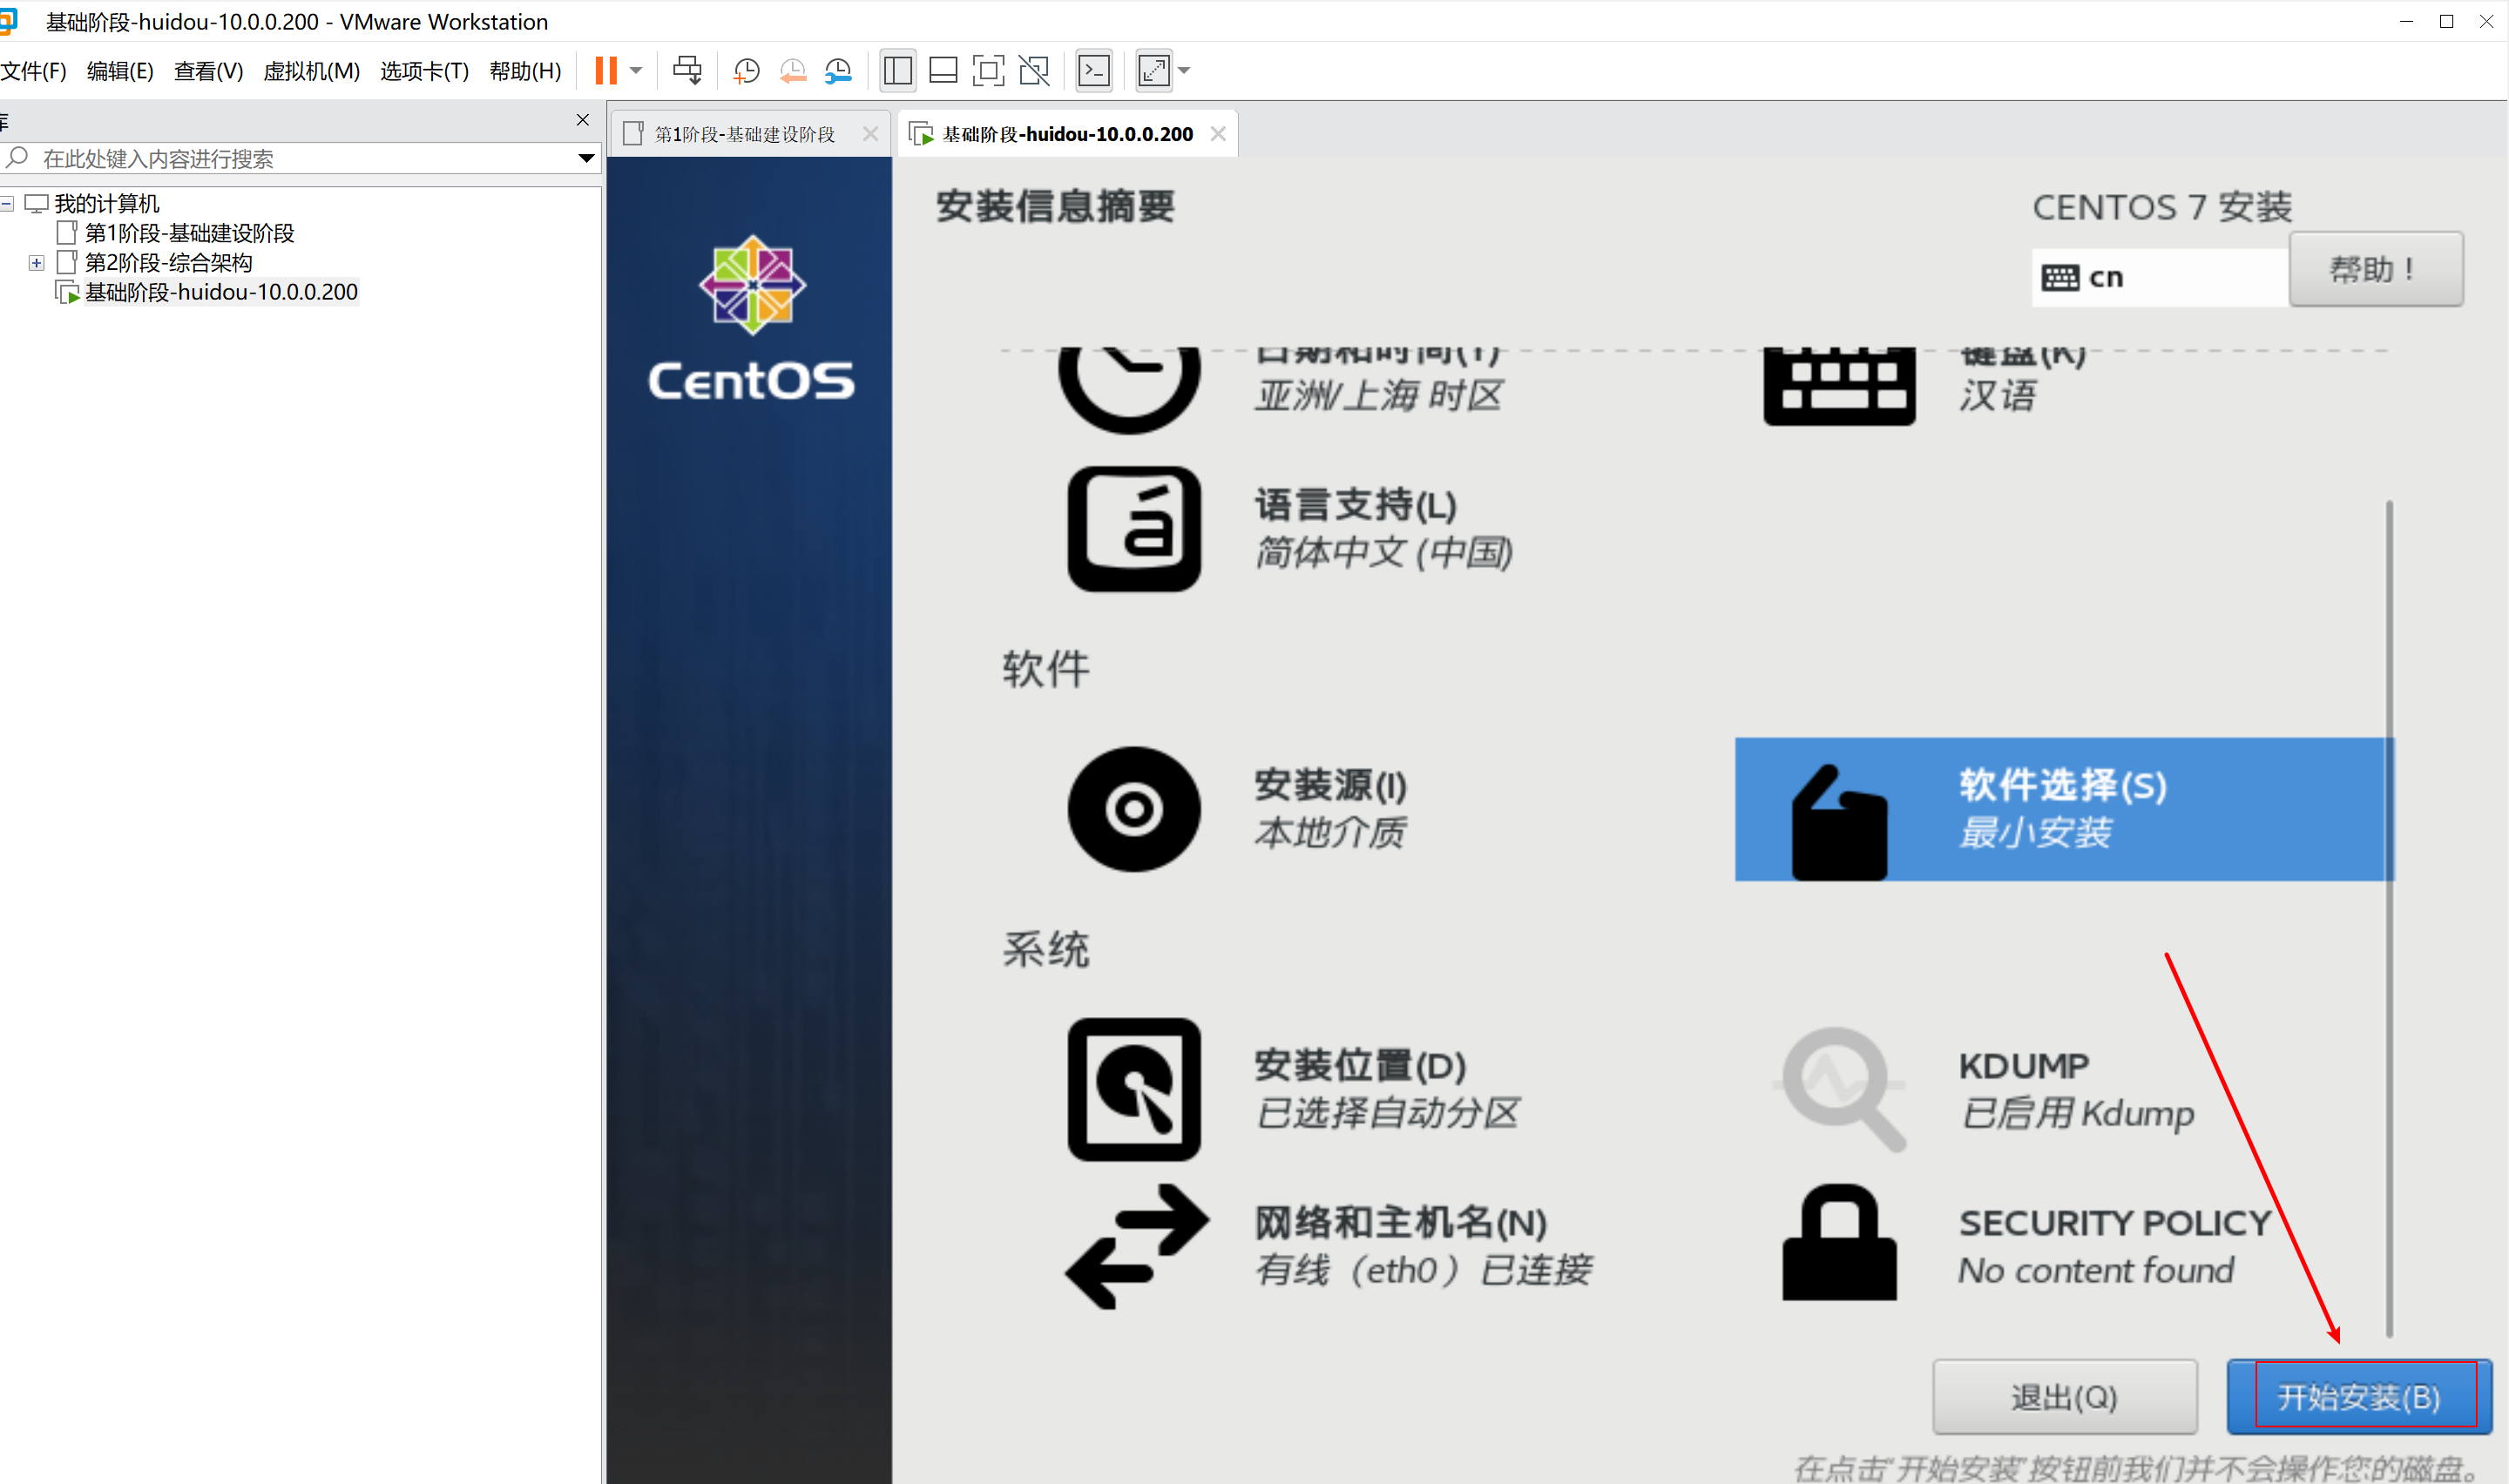Open the 虚拟机(M) menu
This screenshot has width=2509, height=1484.
[311, 71]
